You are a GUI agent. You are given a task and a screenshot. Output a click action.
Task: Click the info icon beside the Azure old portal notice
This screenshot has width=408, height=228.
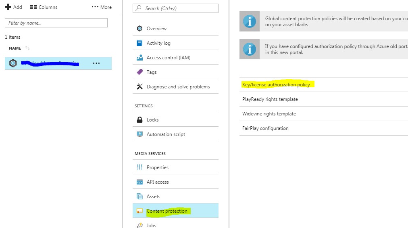pos(250,49)
